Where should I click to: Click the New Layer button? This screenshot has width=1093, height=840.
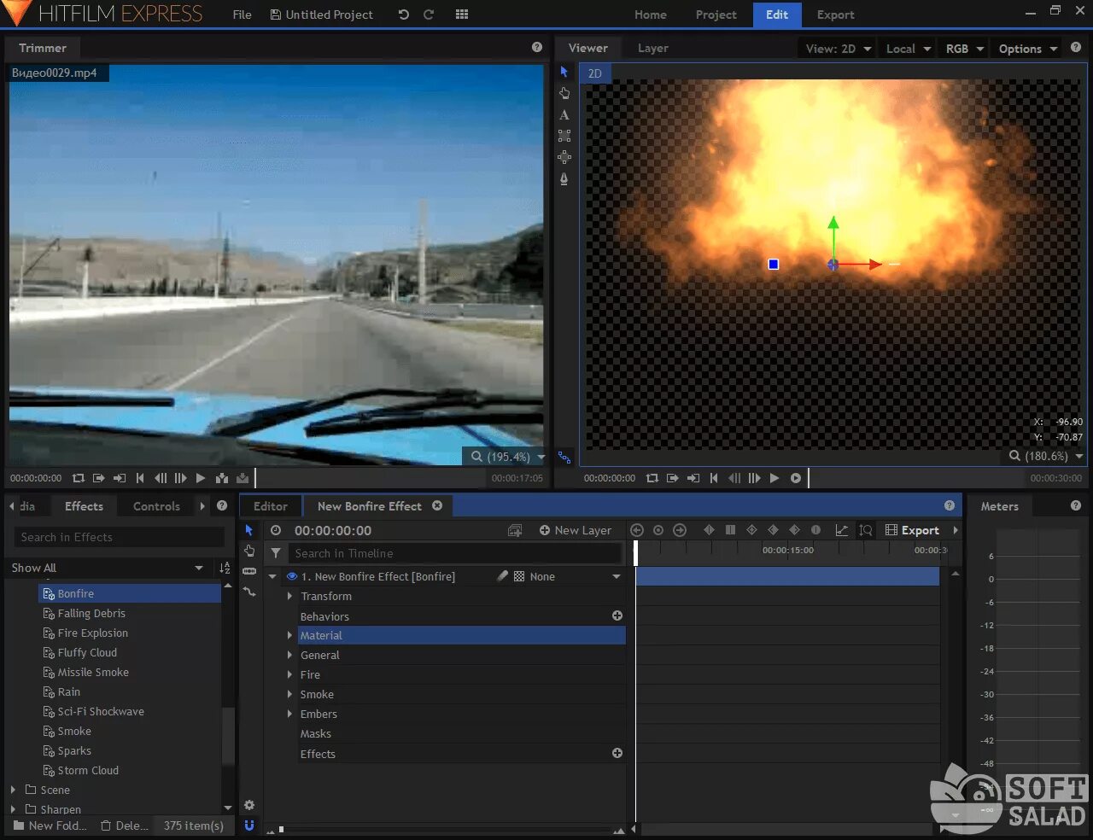576,530
